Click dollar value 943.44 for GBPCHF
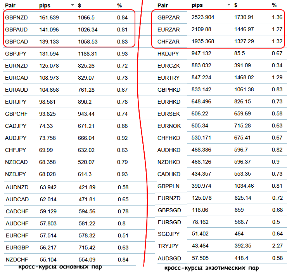Viewport: 287px width, 272px height. coord(86,114)
